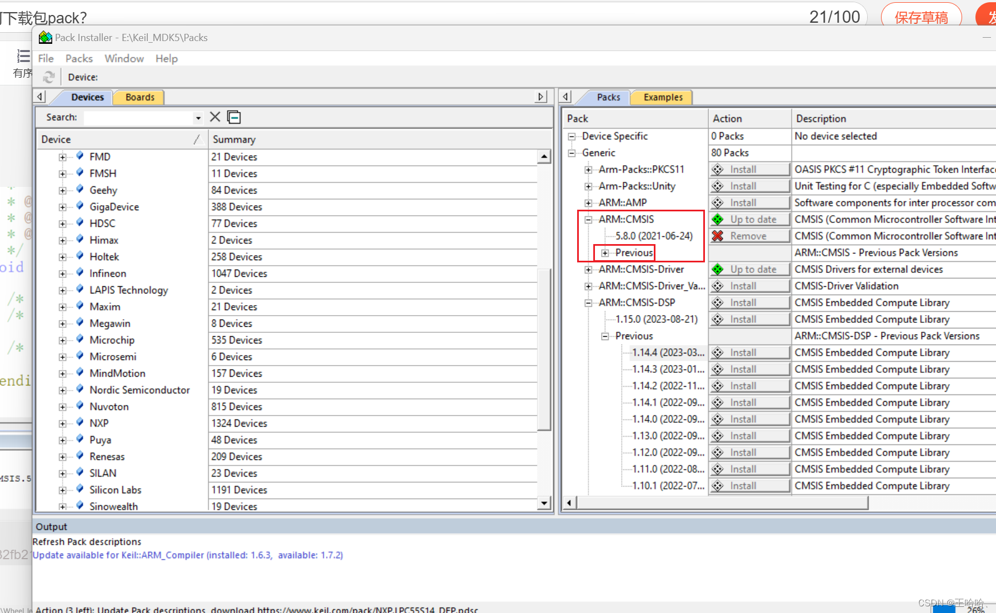Click the blue diamond icon beside Silicon Labs

[x=80, y=489]
